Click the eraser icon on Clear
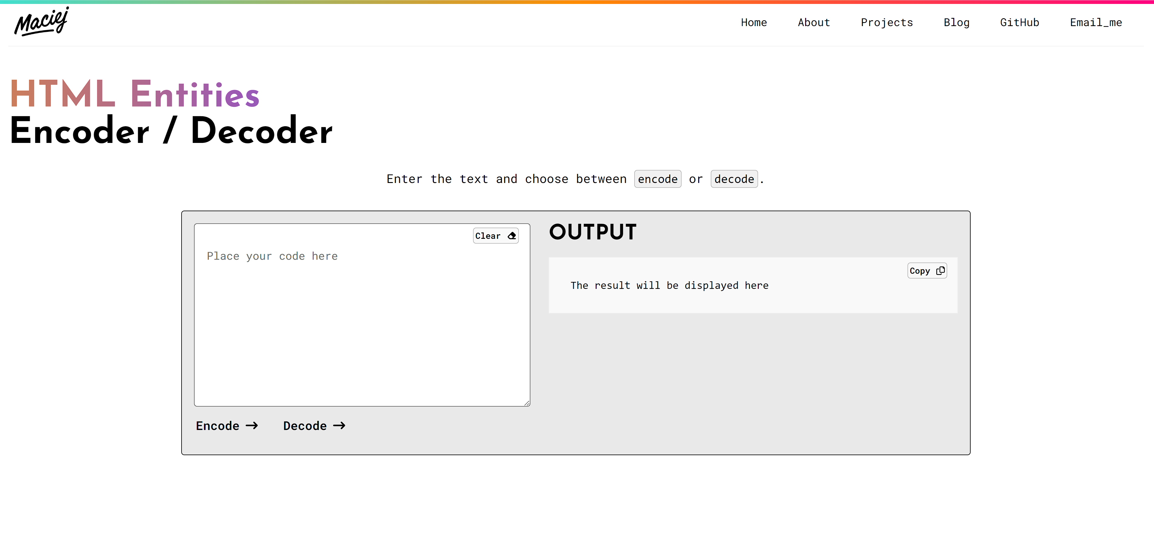 click(512, 236)
